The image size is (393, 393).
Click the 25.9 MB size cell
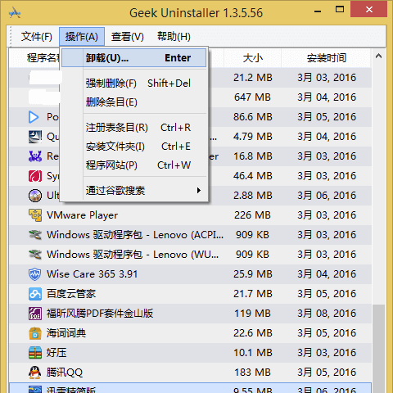(253, 274)
